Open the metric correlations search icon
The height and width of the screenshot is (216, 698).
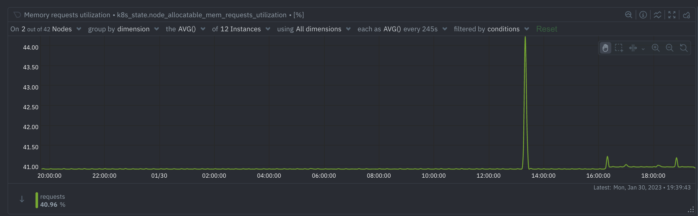(629, 15)
